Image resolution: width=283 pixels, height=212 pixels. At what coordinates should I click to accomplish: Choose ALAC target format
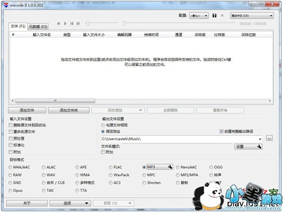(43, 167)
